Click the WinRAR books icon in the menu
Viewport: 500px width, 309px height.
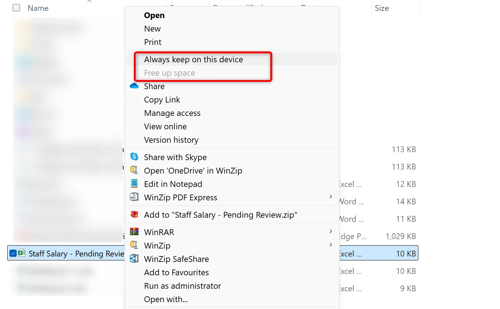[134, 231]
